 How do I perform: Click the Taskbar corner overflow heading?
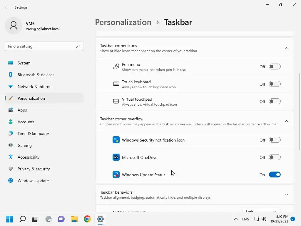[122, 119]
